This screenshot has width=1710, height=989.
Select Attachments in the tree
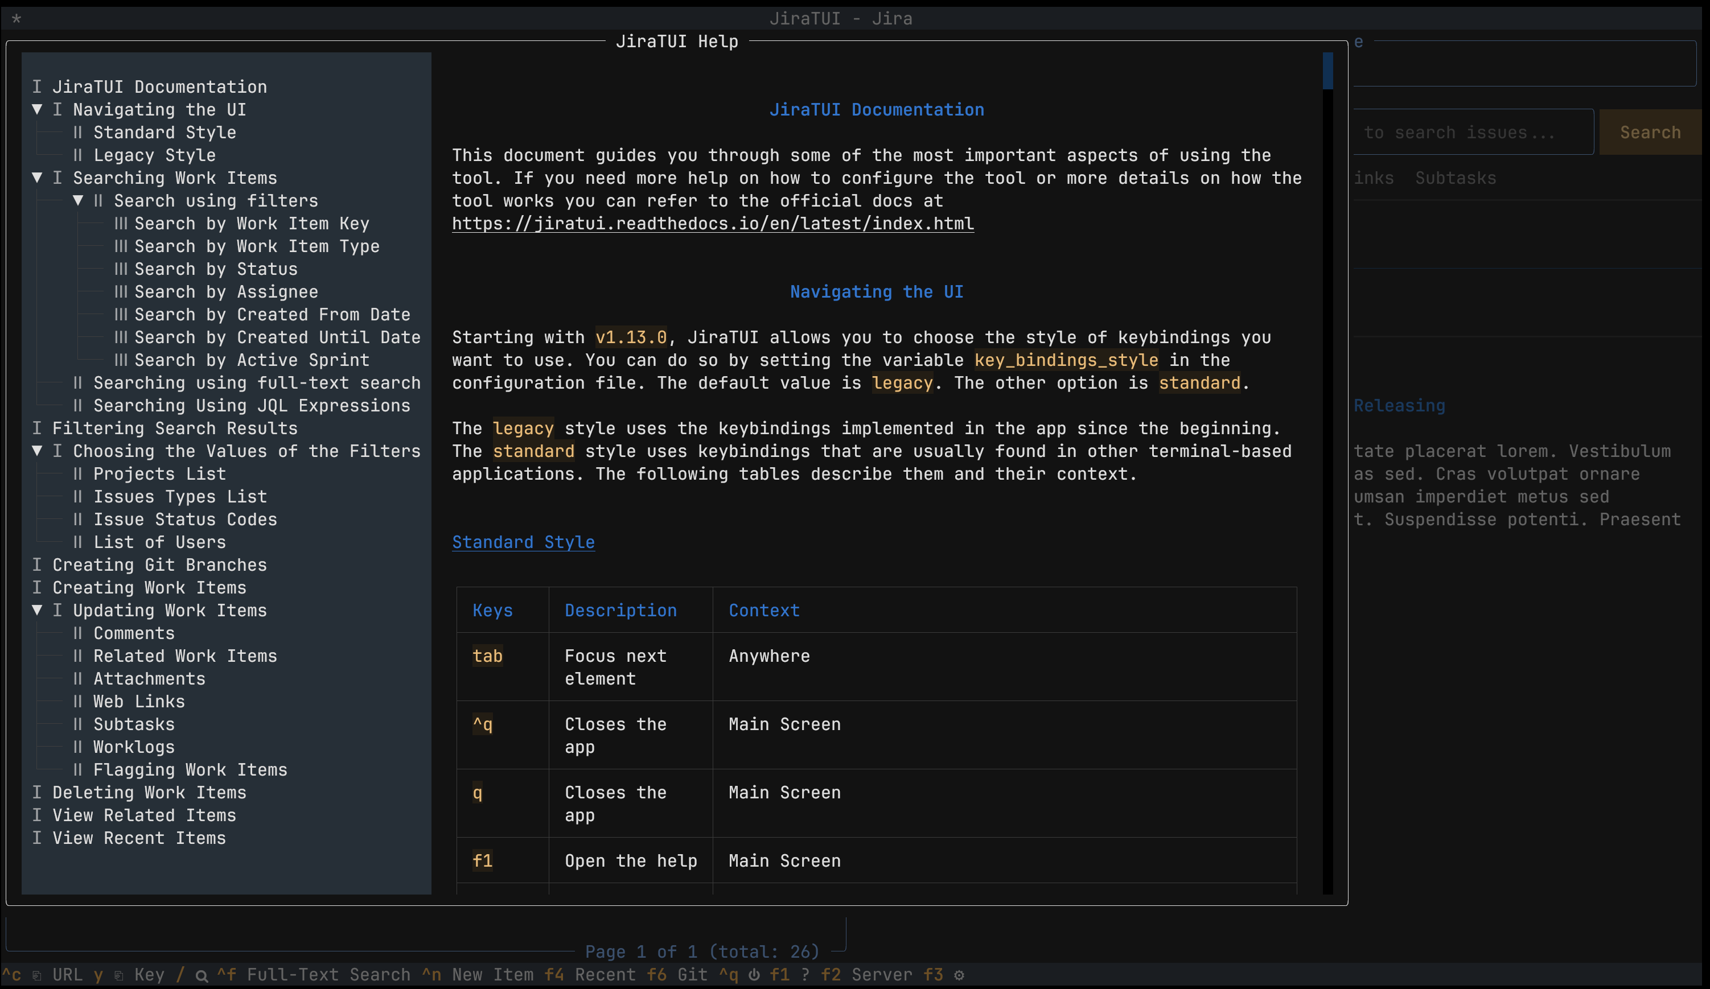pos(149,678)
